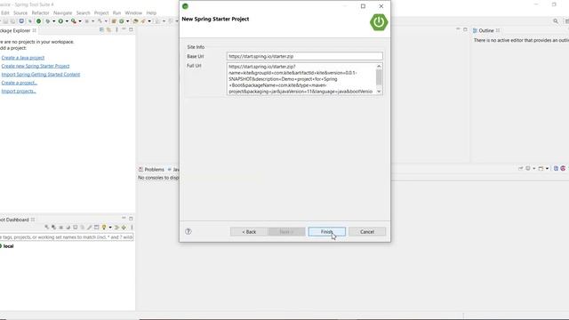Open dropdown arrow next to light bulb
This screenshot has height=320, width=569.
[110, 228]
